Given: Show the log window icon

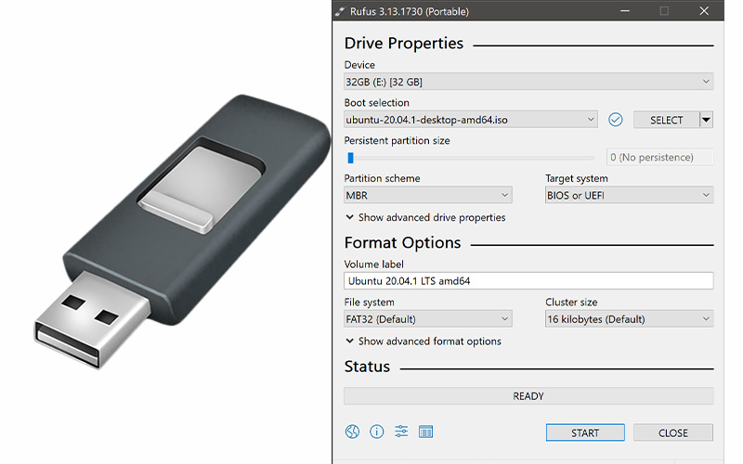Looking at the screenshot, I should pyautogui.click(x=425, y=432).
